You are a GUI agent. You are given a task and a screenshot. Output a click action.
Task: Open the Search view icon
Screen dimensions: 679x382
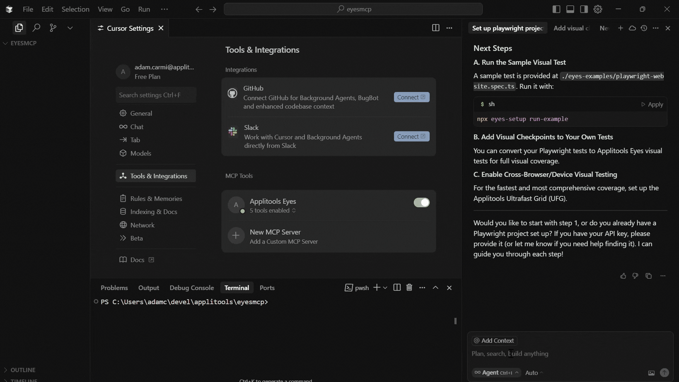click(36, 28)
